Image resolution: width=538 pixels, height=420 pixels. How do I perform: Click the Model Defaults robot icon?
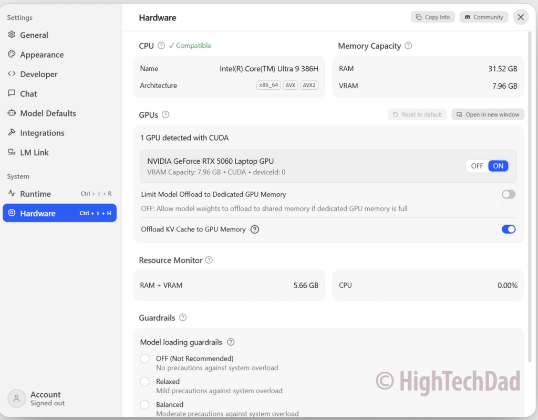point(12,112)
